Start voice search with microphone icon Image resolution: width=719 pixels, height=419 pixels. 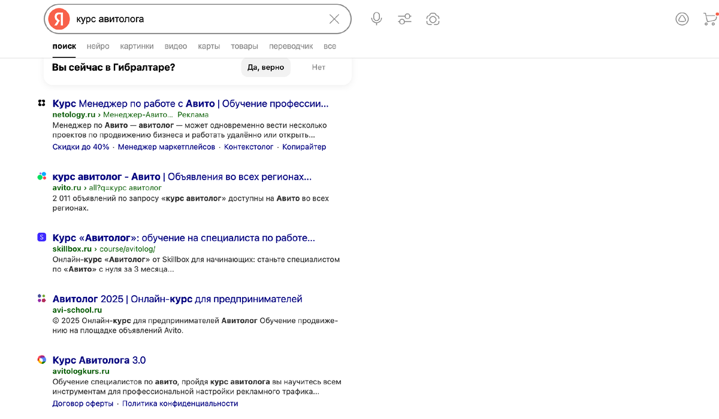coord(376,19)
